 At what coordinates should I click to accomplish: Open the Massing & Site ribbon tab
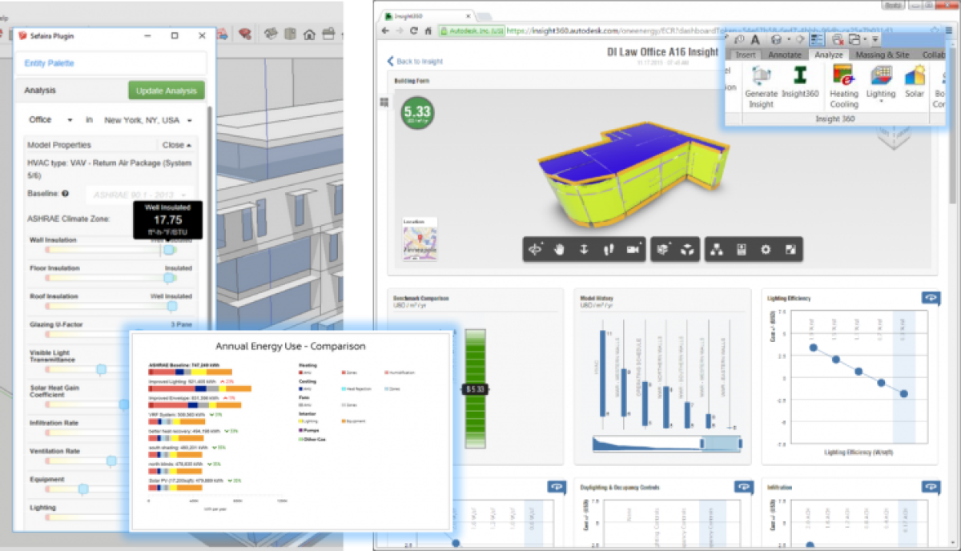point(882,54)
